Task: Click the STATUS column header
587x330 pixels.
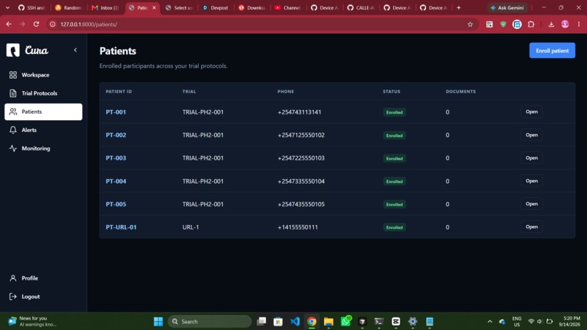Action: pyautogui.click(x=391, y=91)
